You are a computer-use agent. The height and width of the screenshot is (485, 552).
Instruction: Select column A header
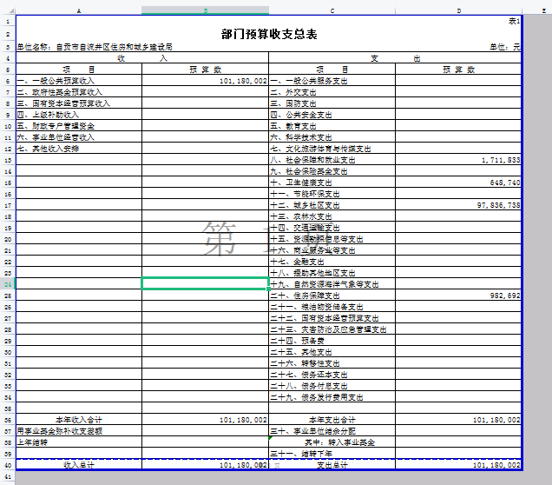79,10
